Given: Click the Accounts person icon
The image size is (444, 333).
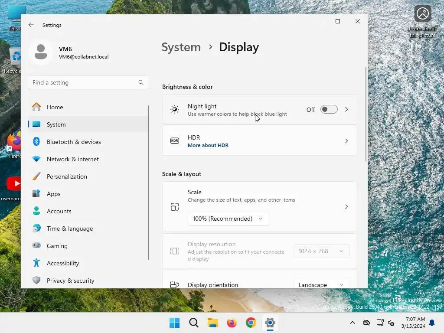Looking at the screenshot, I should click(36, 211).
